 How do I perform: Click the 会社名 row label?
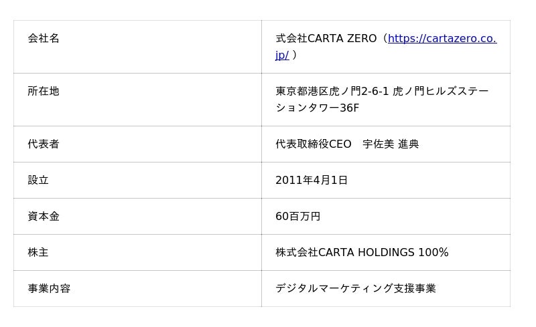coord(44,39)
